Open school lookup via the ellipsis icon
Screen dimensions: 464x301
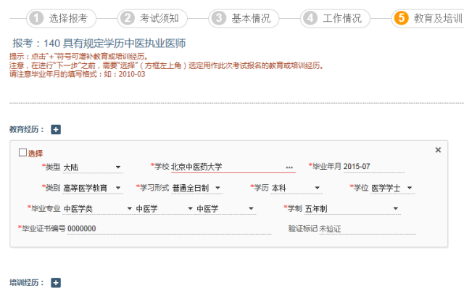click(289, 168)
